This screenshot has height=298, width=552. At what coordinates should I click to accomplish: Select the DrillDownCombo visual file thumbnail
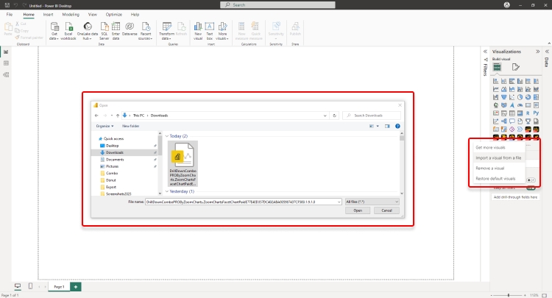[x=183, y=163]
